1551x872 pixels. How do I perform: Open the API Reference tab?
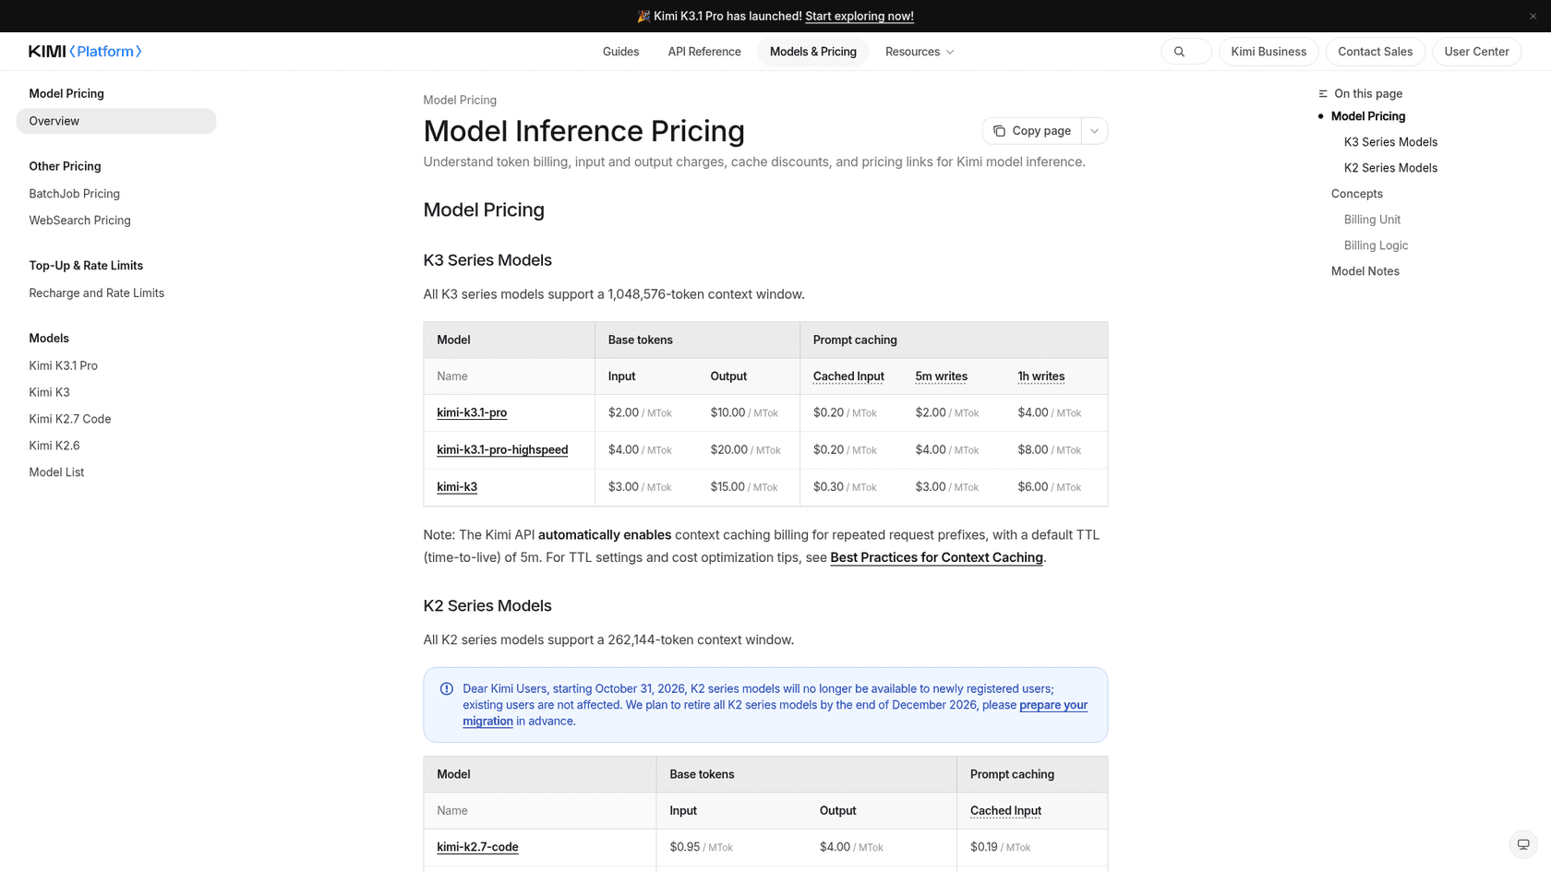(704, 52)
